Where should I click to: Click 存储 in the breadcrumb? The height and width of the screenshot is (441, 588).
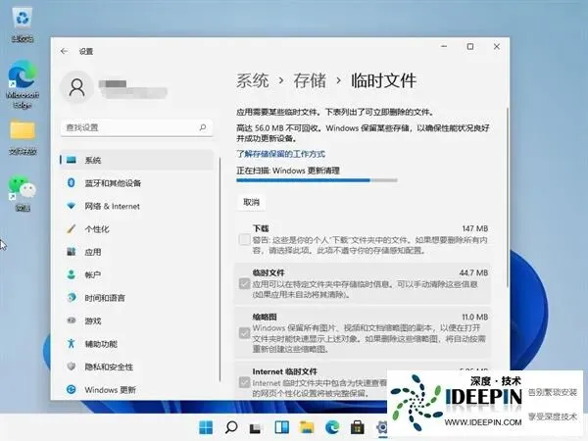310,80
